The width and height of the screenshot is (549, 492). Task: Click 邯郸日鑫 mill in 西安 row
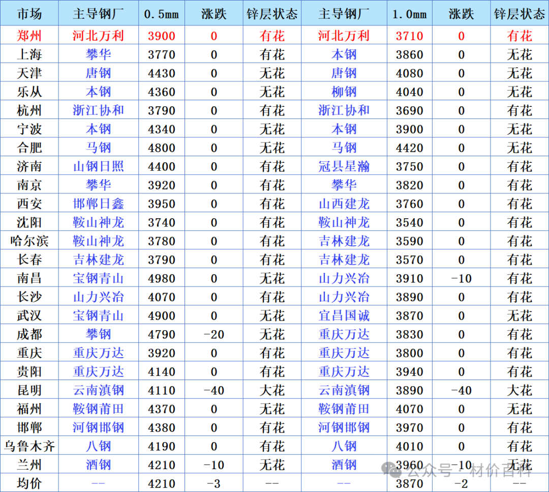pyautogui.click(x=99, y=204)
